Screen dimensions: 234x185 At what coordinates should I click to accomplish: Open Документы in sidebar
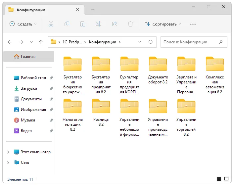[x=28, y=99]
